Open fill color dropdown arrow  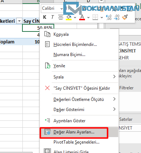pyautogui.click(x=75, y=17)
